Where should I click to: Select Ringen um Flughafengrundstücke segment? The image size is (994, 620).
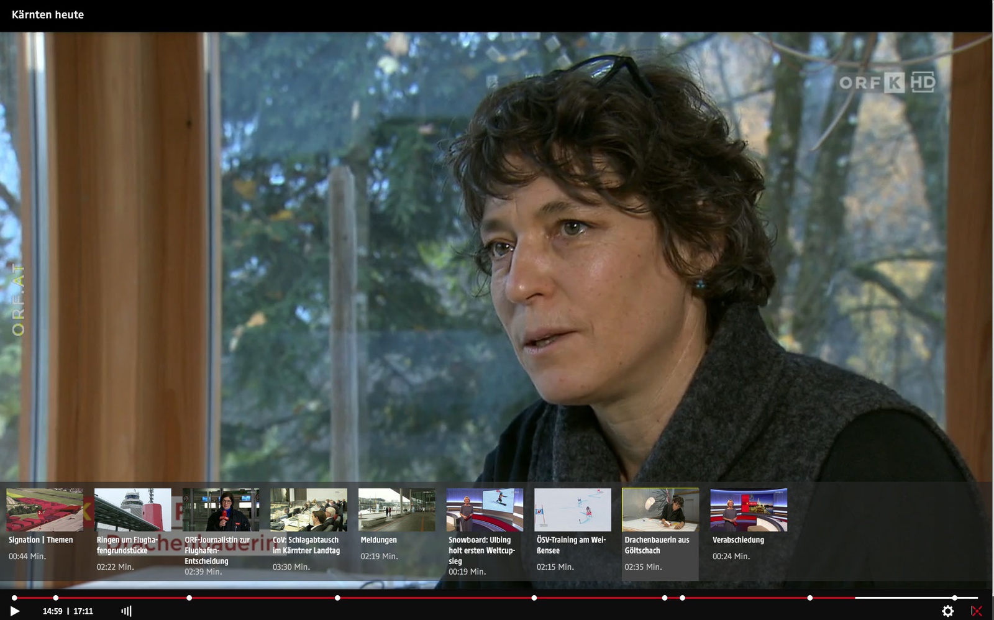[132, 510]
